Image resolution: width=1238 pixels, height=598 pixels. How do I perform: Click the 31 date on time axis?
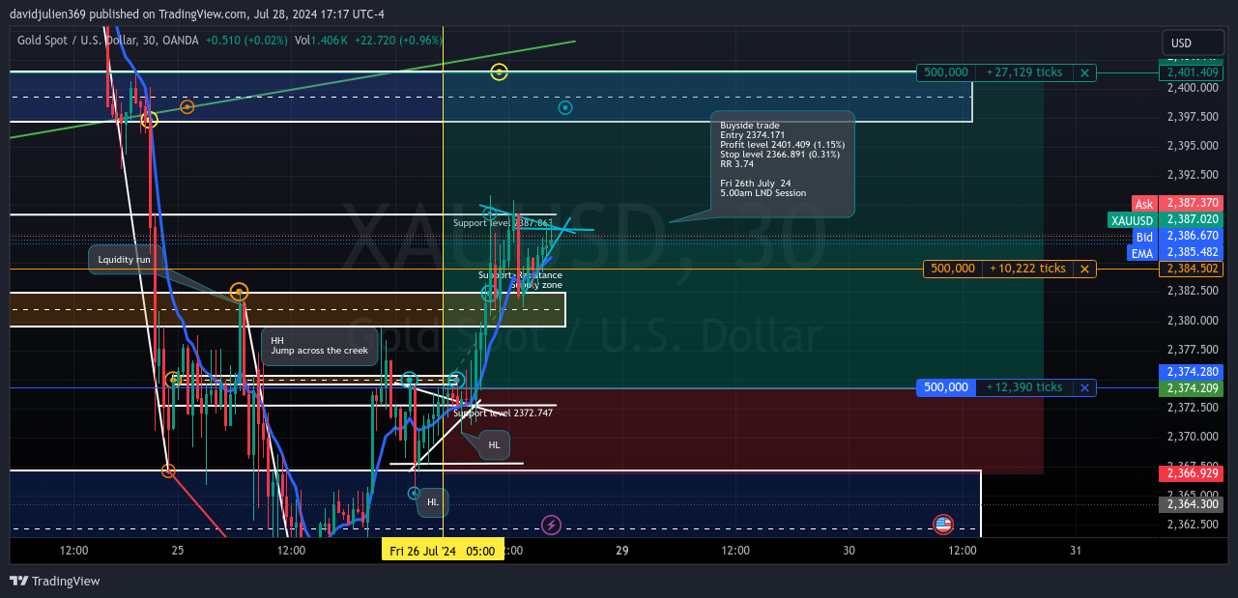(x=1076, y=551)
